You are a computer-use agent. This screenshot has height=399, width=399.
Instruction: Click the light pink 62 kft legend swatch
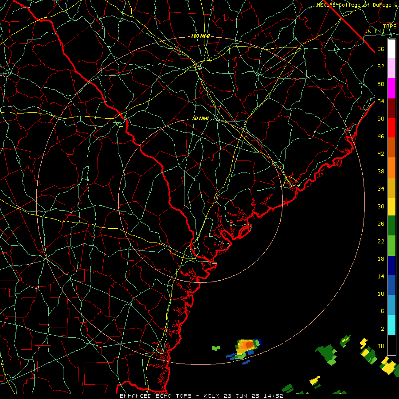391,68
